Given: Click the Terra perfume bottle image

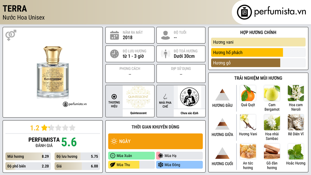Looking at the screenshot, I should pyautogui.click(x=53, y=72).
